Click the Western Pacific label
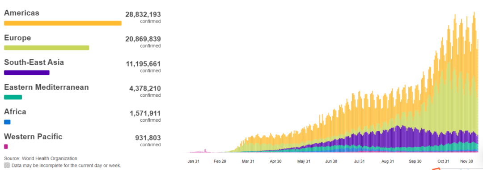The image size is (483, 170). [33, 137]
